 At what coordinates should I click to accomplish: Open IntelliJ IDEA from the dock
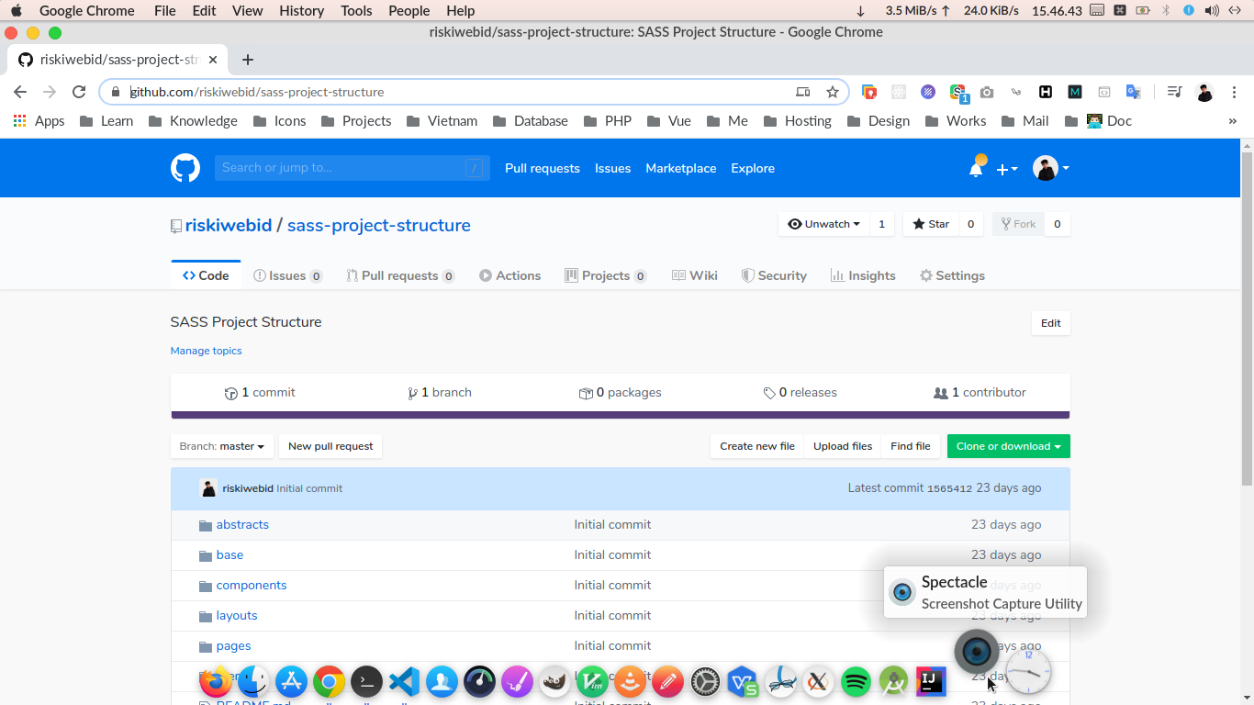coord(931,682)
